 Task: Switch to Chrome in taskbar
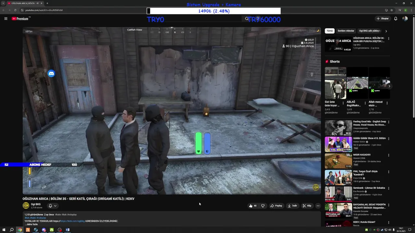(x=20, y=230)
